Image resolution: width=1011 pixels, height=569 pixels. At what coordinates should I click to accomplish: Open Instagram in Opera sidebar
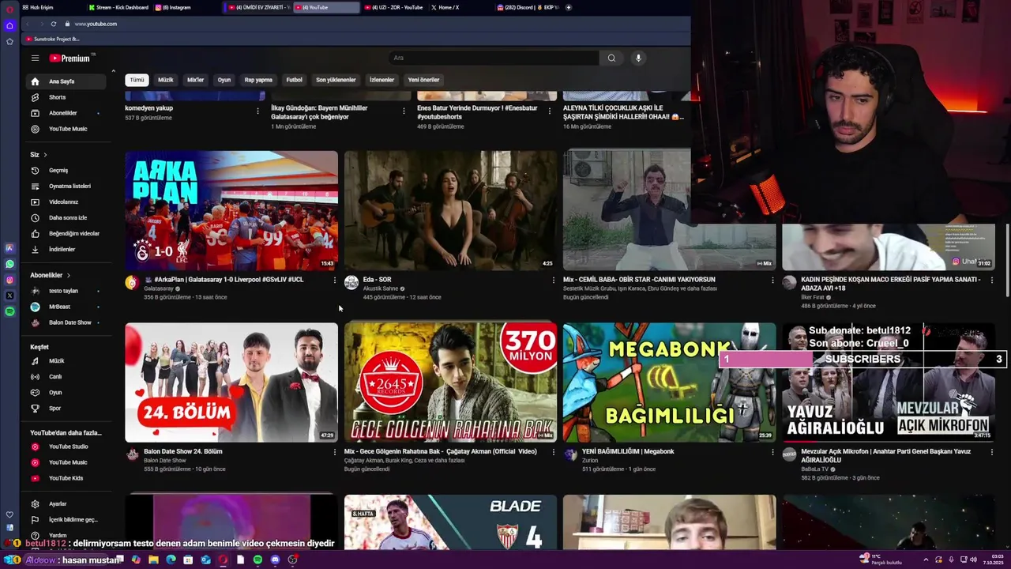click(9, 280)
